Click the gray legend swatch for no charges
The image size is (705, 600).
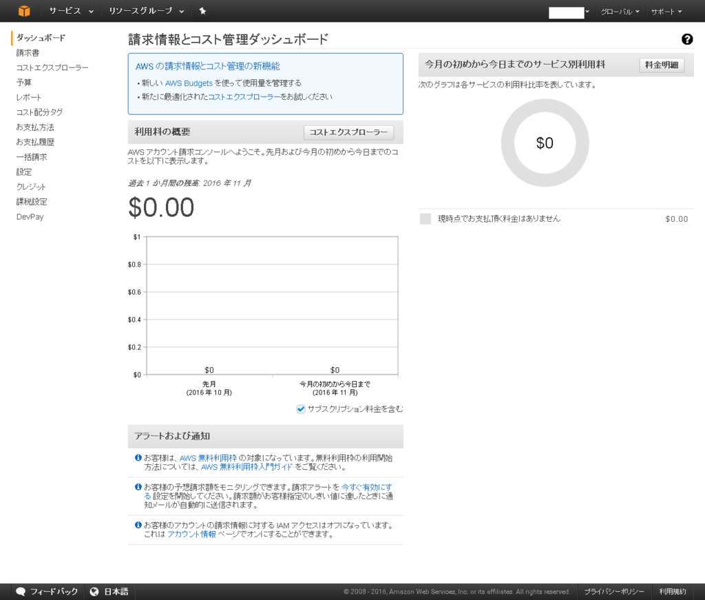tap(425, 219)
